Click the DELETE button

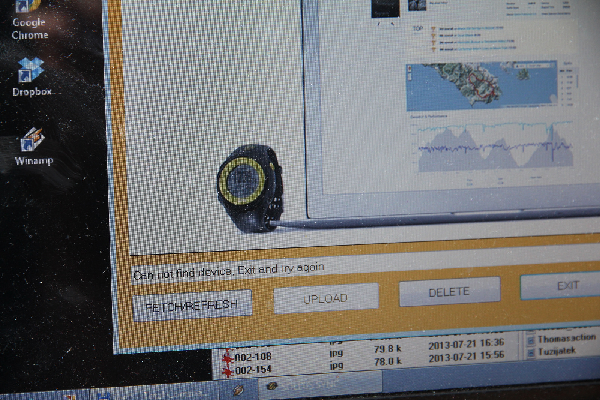click(x=449, y=292)
